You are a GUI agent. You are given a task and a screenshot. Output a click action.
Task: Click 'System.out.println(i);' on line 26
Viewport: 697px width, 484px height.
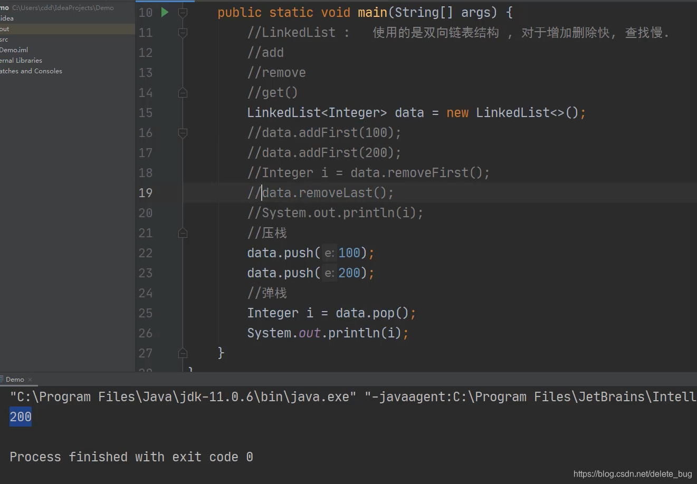click(x=328, y=333)
